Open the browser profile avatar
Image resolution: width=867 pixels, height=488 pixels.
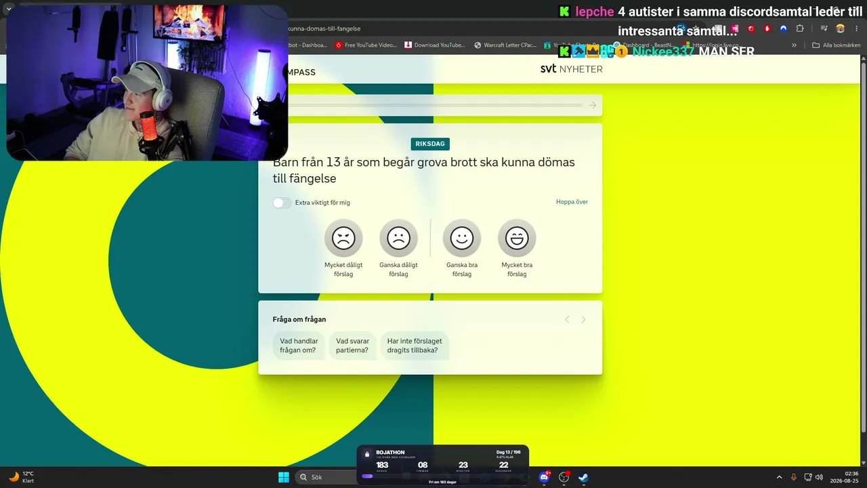point(841,28)
